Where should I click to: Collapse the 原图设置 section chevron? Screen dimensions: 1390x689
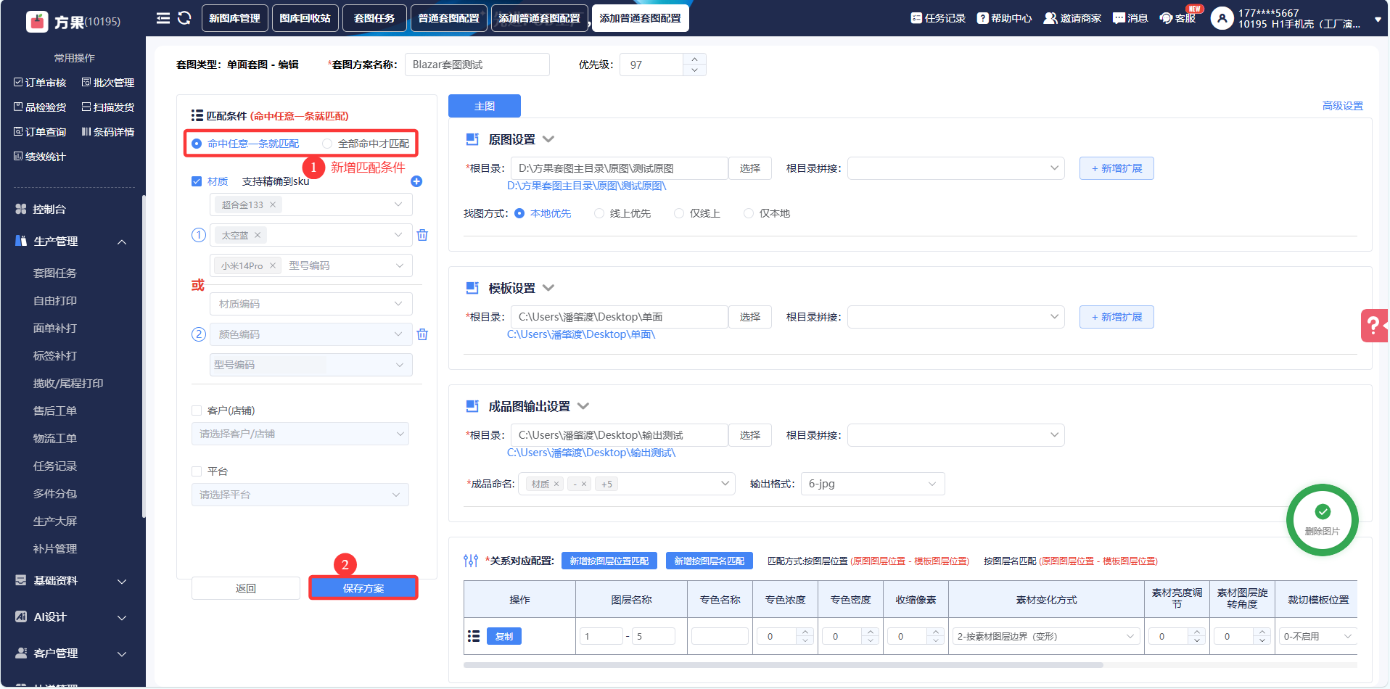(x=548, y=139)
